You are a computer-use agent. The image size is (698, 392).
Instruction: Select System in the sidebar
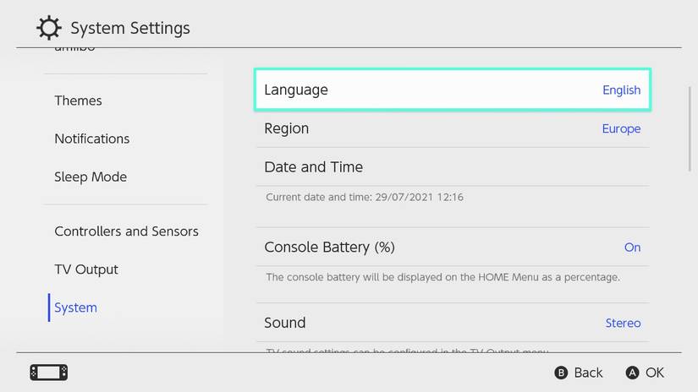pyautogui.click(x=76, y=308)
